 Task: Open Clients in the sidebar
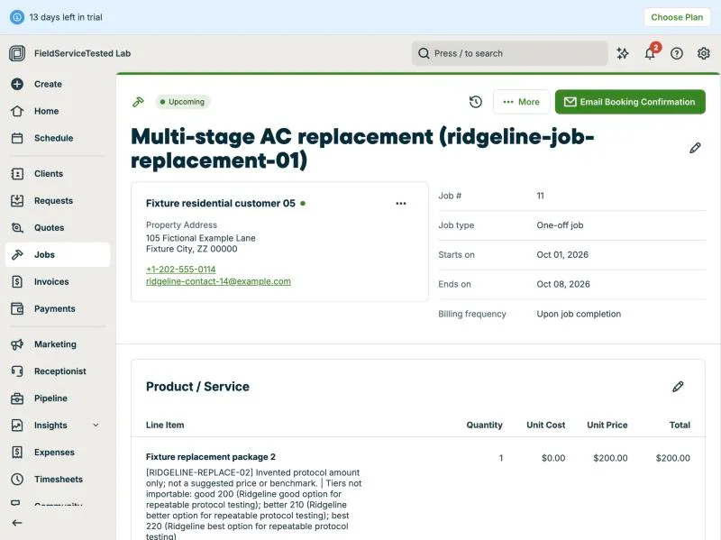click(58, 173)
